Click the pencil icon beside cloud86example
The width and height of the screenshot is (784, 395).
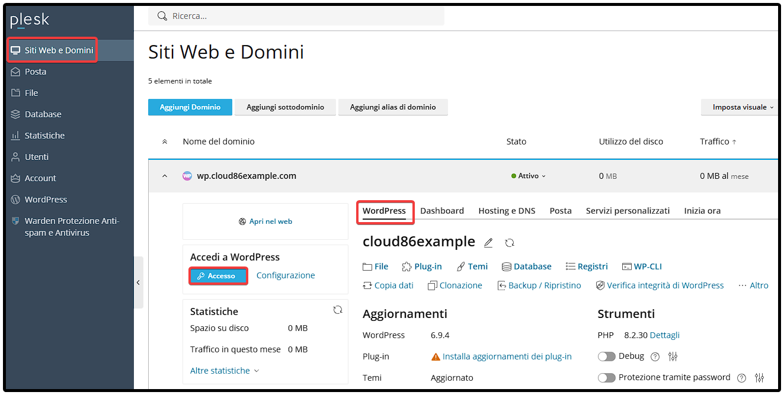(x=488, y=243)
